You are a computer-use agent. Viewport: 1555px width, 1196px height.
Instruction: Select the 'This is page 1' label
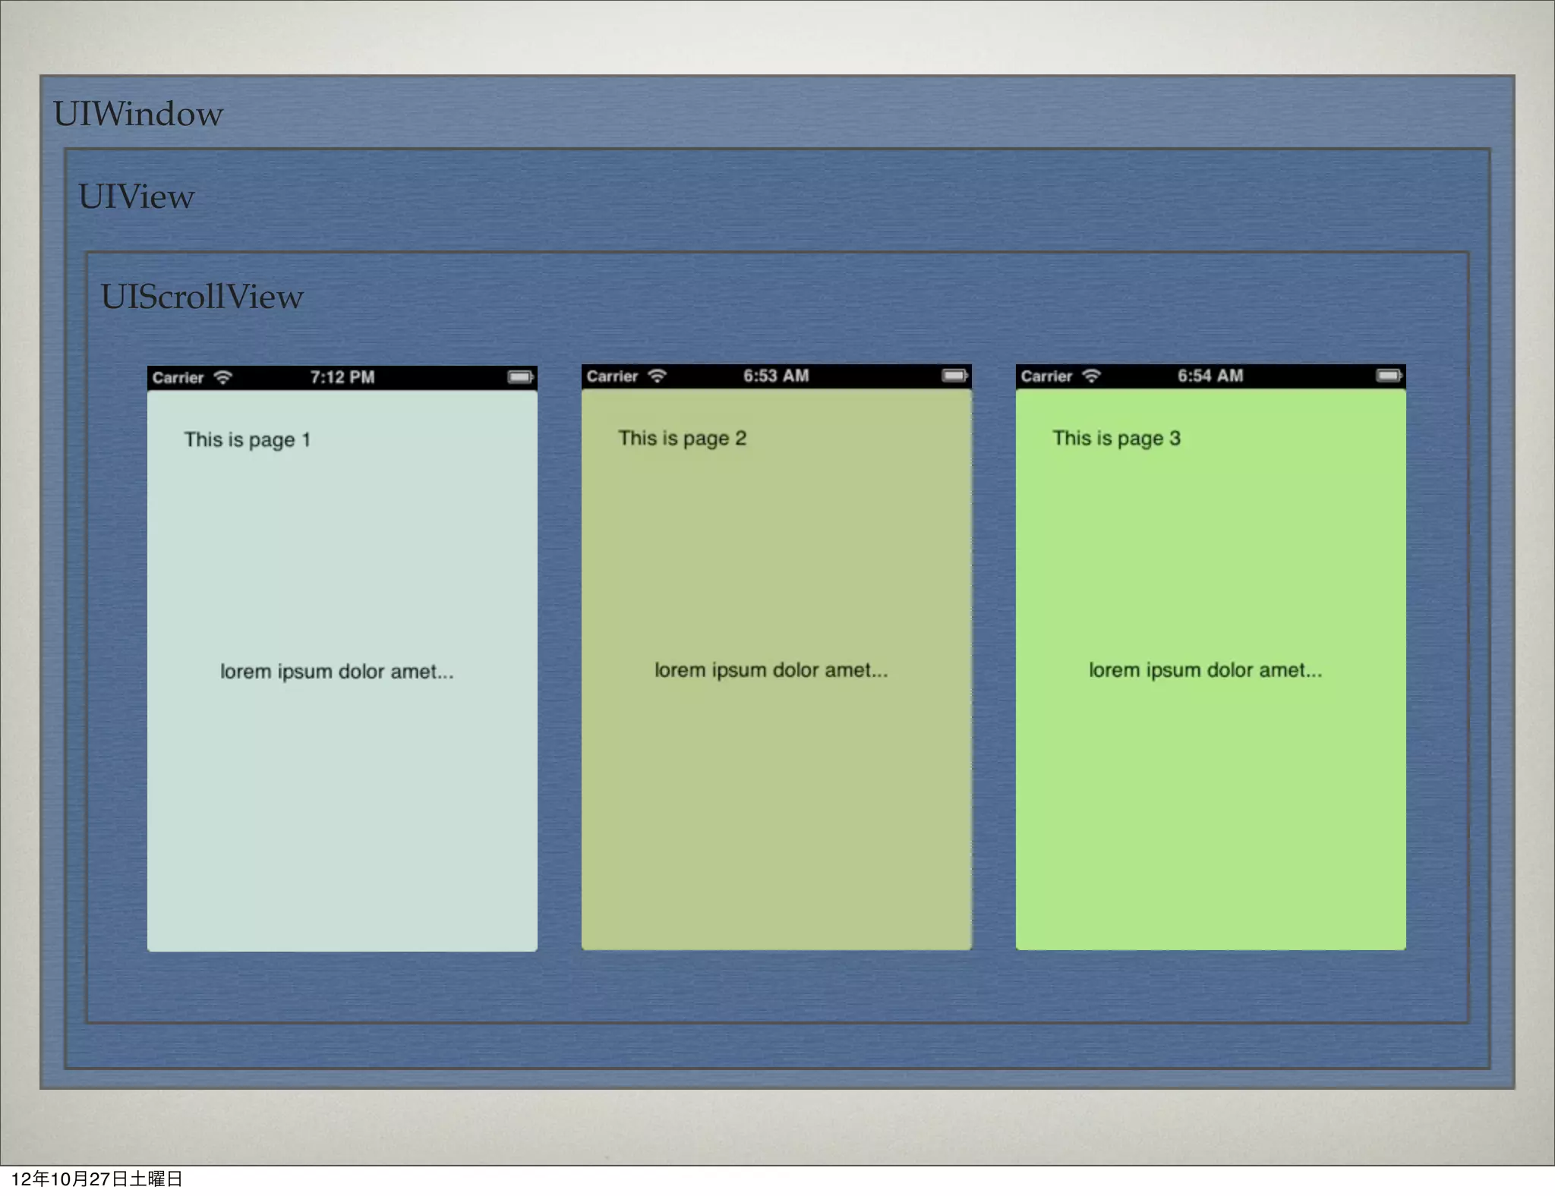pos(247,440)
